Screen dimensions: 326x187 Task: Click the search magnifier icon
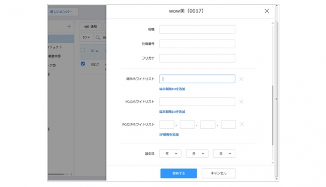pyautogui.click(x=98, y=38)
